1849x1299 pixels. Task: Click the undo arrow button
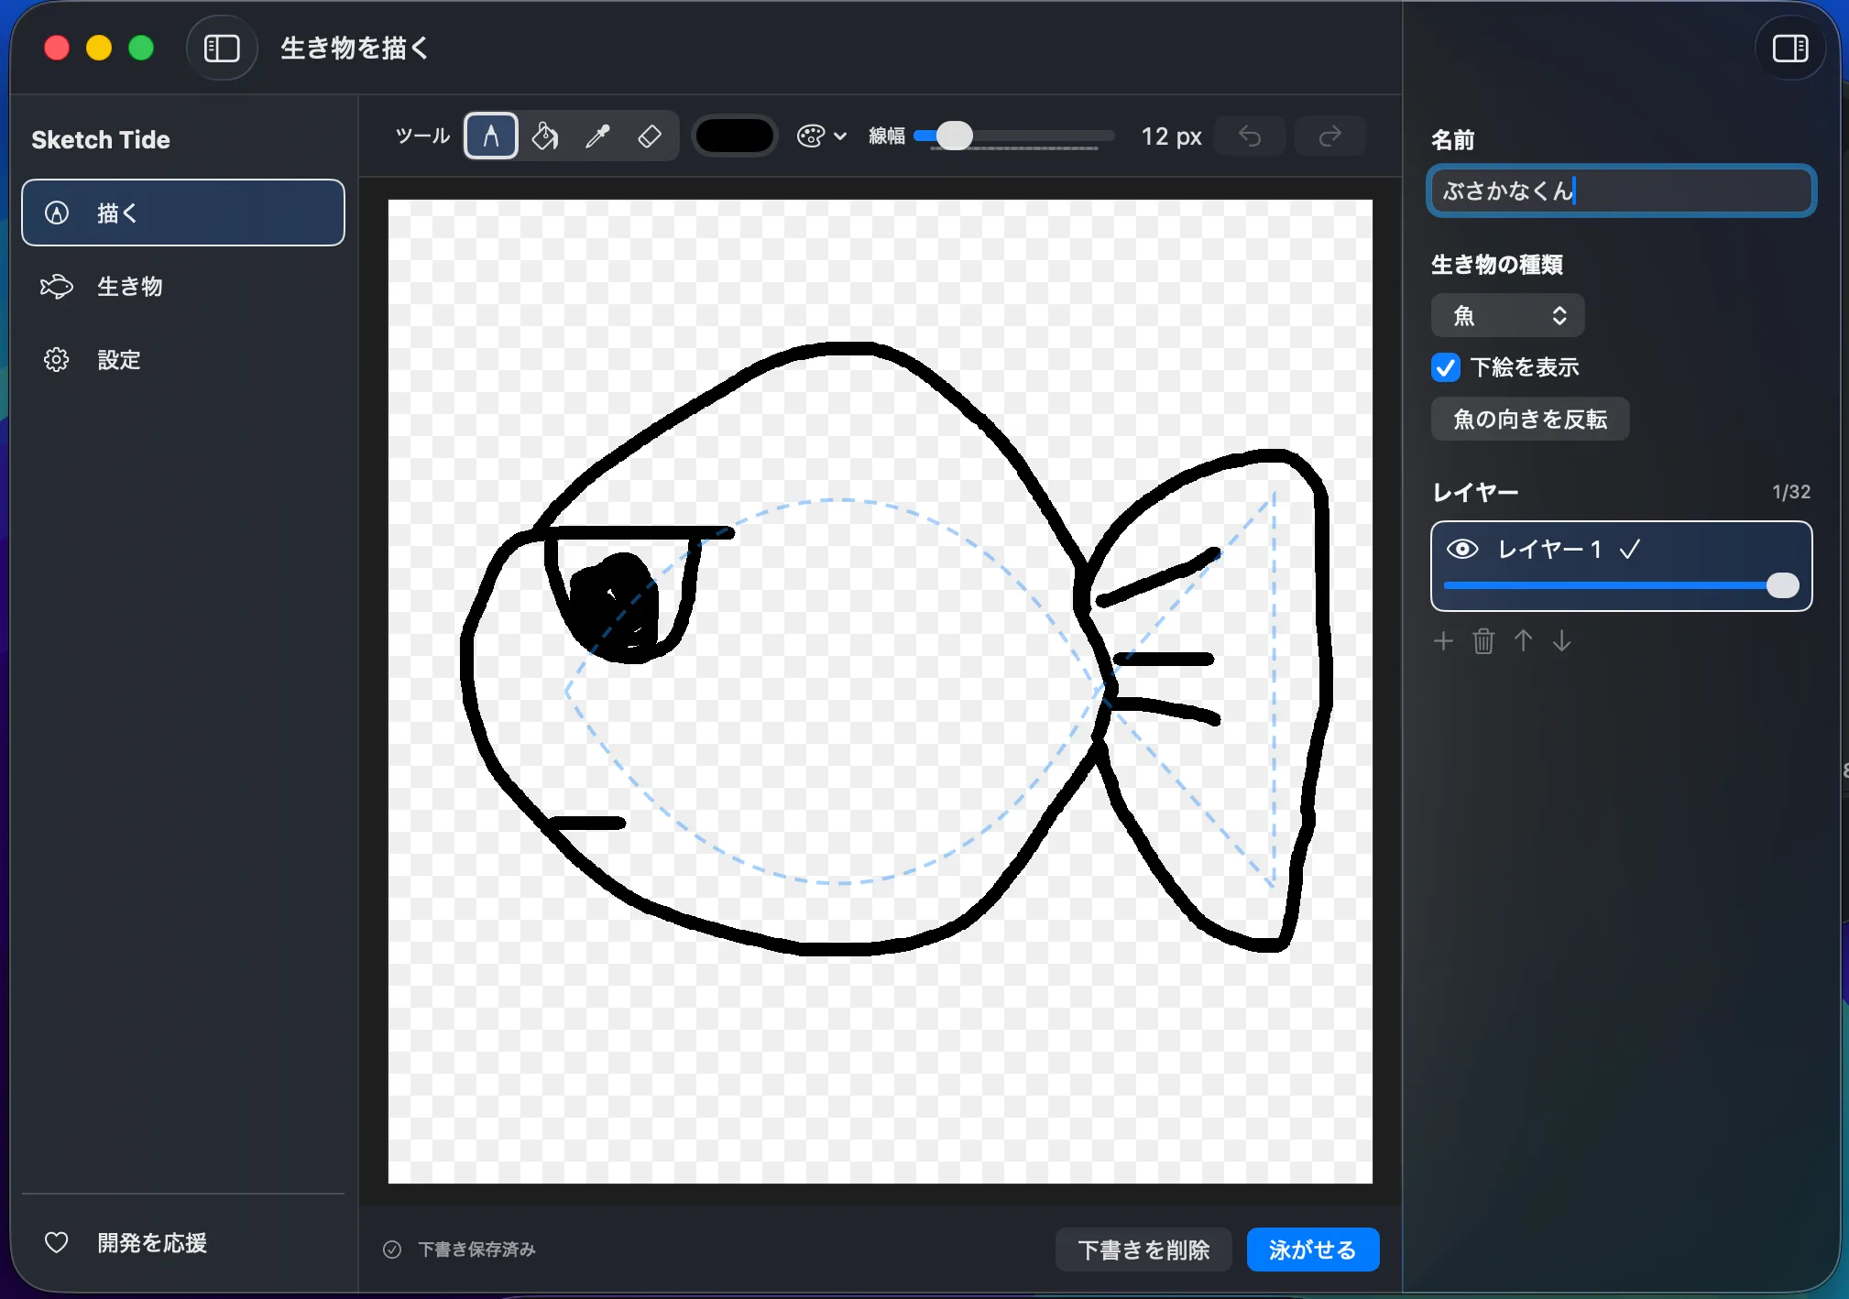(1250, 136)
